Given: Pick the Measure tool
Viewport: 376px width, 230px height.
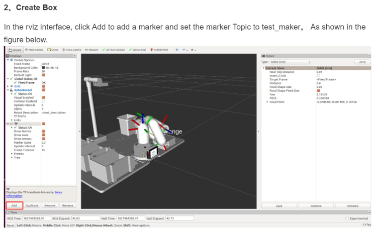Looking at the screenshot, I should [91, 50].
